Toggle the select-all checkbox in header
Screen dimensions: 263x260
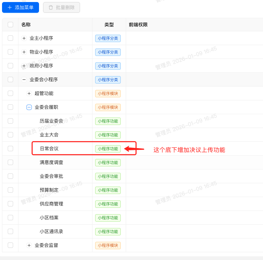[x=10, y=25]
